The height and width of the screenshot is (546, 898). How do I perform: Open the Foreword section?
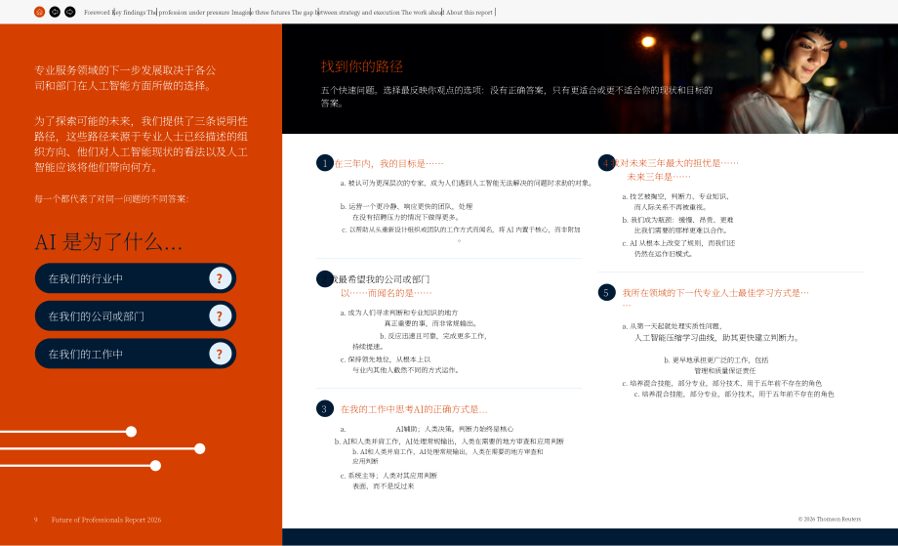click(97, 12)
